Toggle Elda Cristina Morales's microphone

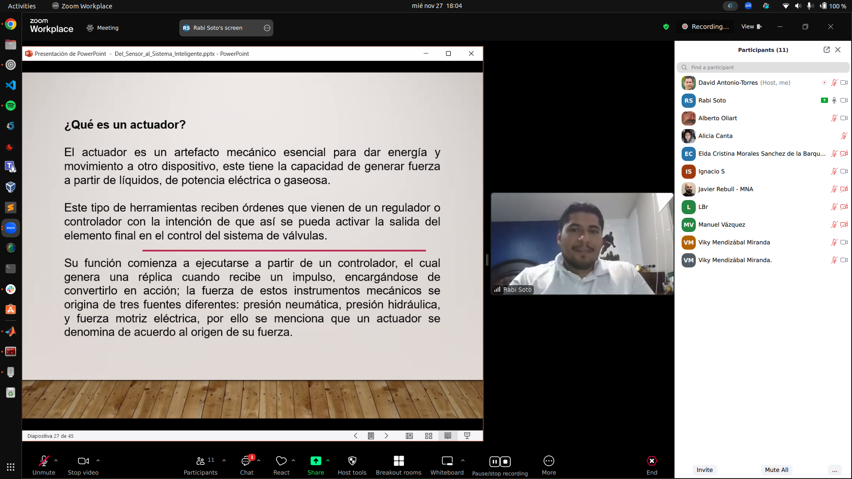click(834, 154)
